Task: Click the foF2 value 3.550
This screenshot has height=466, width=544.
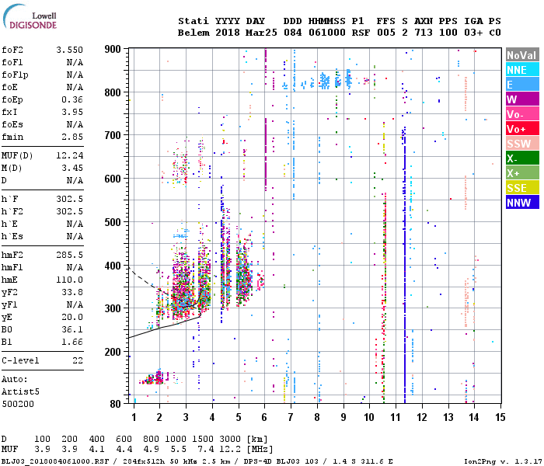Action: (x=70, y=50)
